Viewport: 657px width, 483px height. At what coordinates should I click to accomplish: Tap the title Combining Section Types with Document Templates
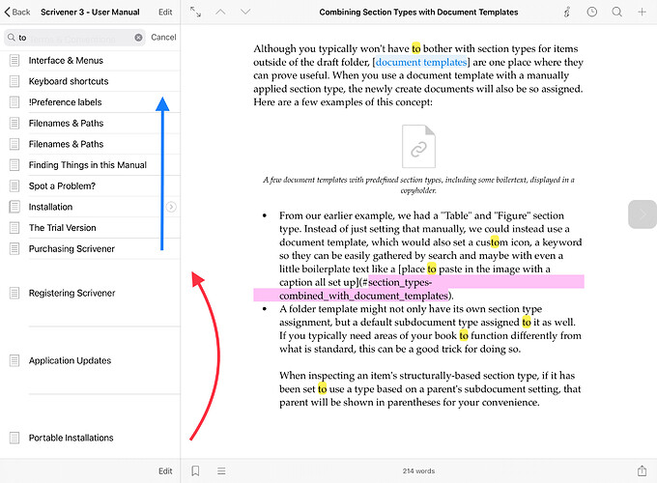coord(418,13)
